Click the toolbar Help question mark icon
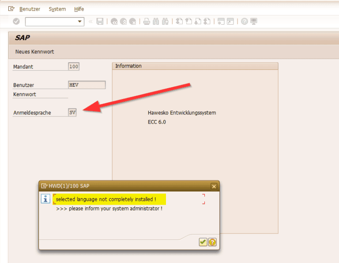Image resolution: width=339 pixels, height=263 pixels. click(x=245, y=21)
